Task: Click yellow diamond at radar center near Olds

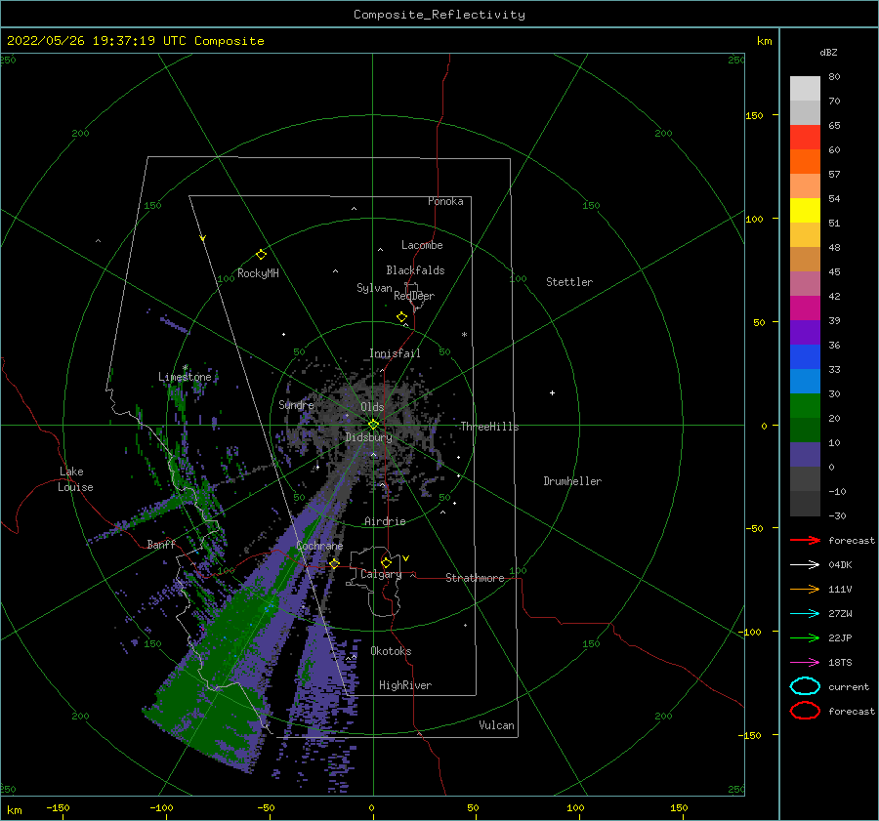Action: tap(373, 425)
